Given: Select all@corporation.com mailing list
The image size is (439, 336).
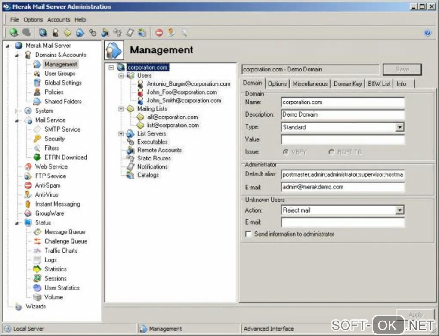Looking at the screenshot, I should point(172,117).
